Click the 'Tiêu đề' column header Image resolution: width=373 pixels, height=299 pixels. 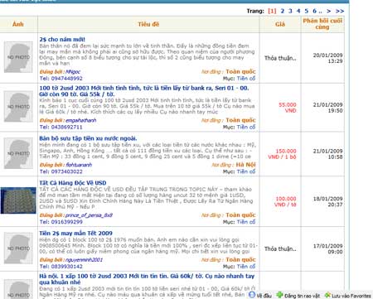coord(148,24)
